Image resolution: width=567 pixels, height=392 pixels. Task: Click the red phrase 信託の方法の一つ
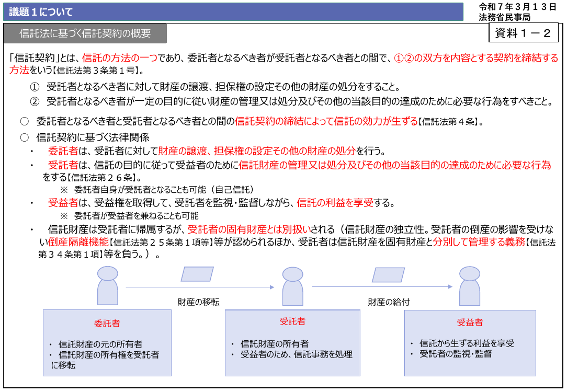coord(120,58)
